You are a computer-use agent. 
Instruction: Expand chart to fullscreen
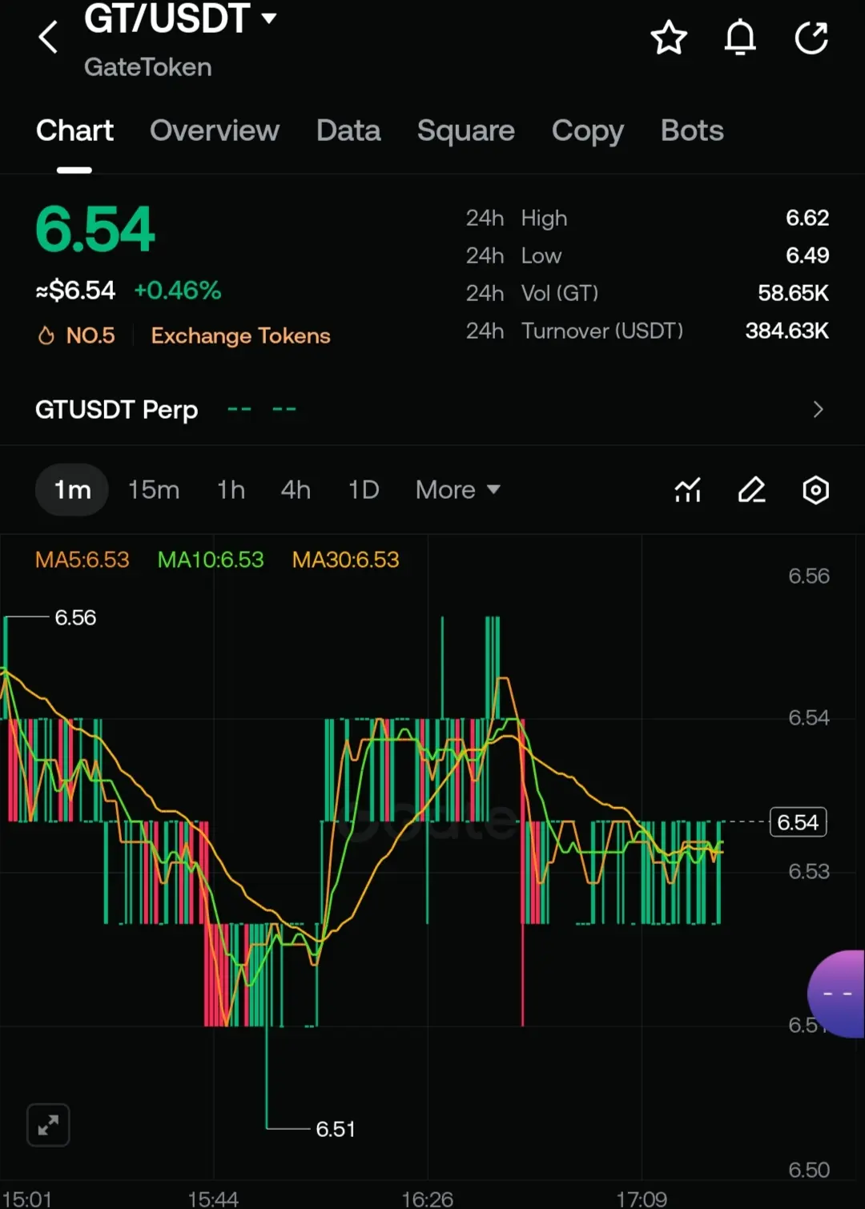point(48,1125)
